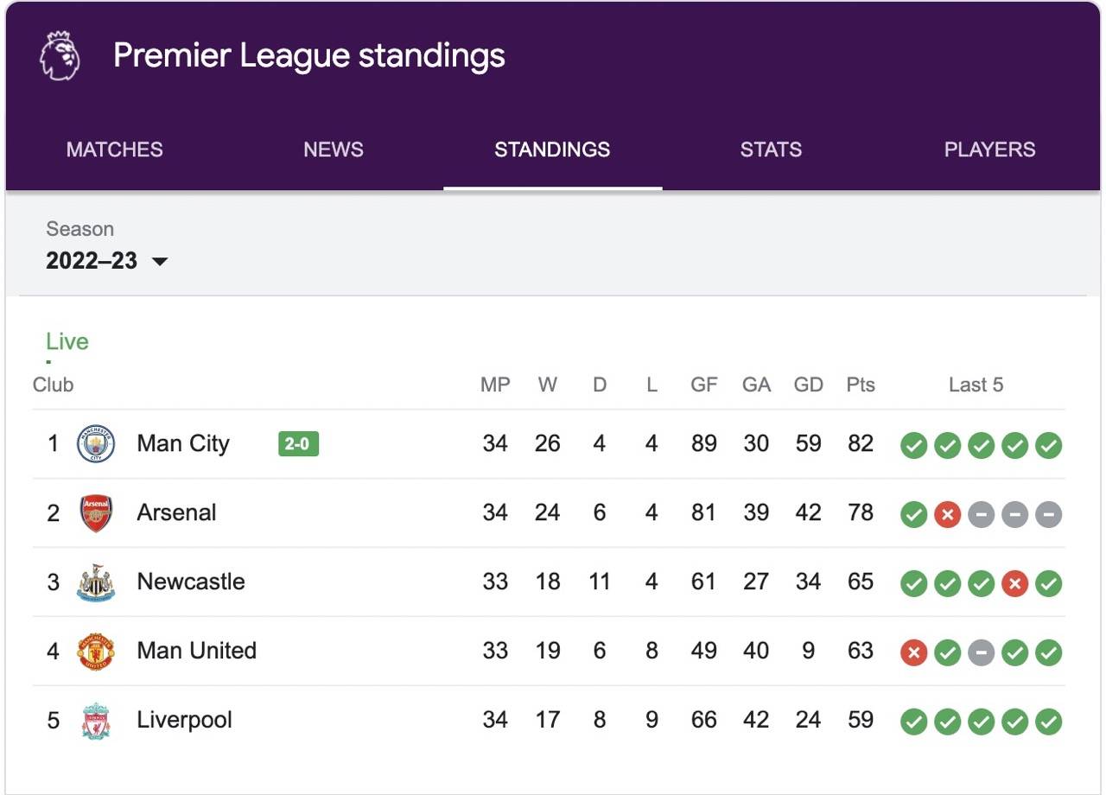The height and width of the screenshot is (795, 1106).
Task: Click the Man City team name
Action: click(183, 444)
